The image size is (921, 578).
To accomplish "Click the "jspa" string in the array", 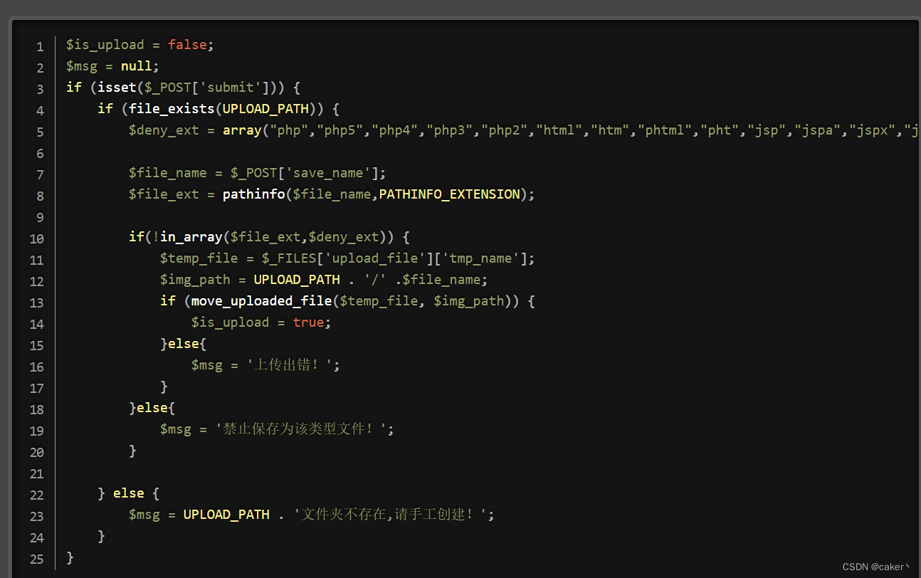I will 818,130.
